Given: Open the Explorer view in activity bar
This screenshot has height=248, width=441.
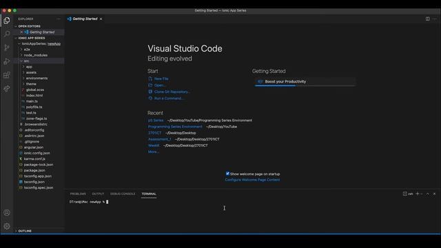Looking at the screenshot, I should click(7, 21).
